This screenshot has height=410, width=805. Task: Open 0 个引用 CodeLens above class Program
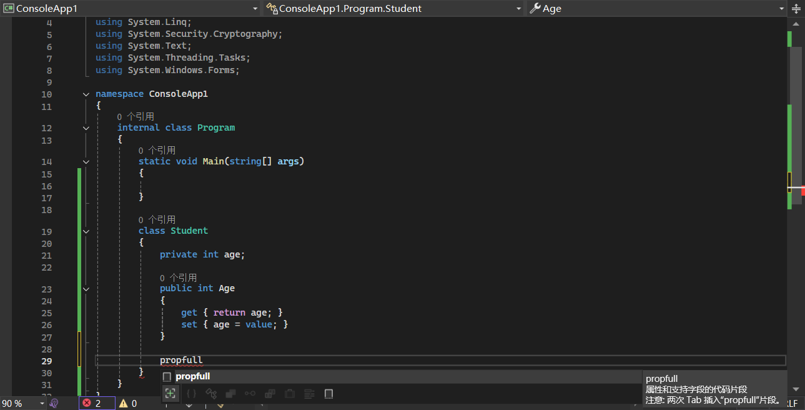click(x=136, y=116)
